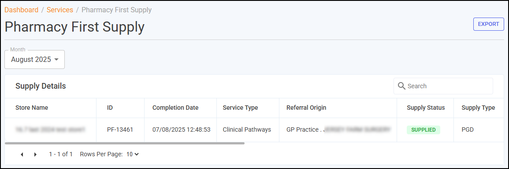Sort by Store Name column header

[x=32, y=108]
